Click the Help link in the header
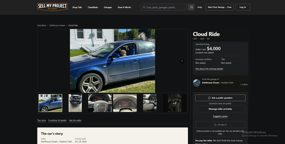This screenshot has width=285, height=144. [200, 7]
